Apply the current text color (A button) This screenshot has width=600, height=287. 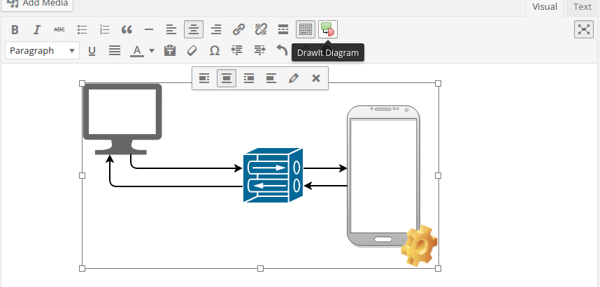137,50
